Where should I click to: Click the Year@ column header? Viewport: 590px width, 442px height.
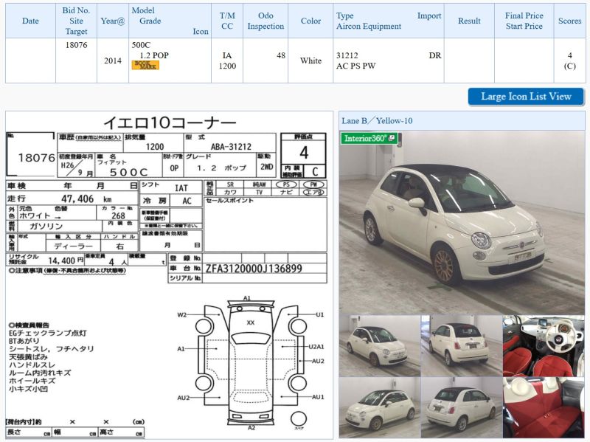tap(113, 21)
